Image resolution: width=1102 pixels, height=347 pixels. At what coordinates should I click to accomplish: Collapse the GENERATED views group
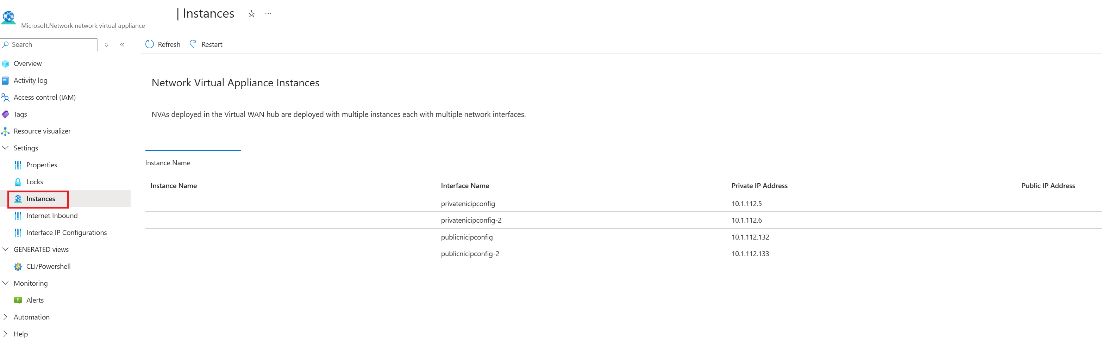6,249
